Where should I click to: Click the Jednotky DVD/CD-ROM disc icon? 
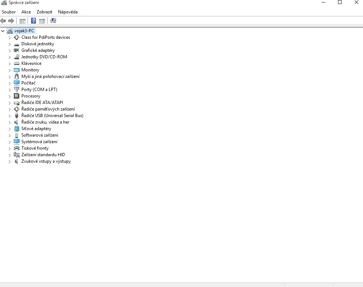click(x=17, y=57)
